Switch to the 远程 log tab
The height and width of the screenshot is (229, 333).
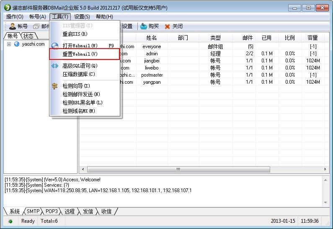[70, 211]
